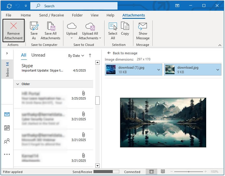This screenshot has height=176, width=225.
Task: Click the message list scrollbar thumb
Action: point(97,101)
